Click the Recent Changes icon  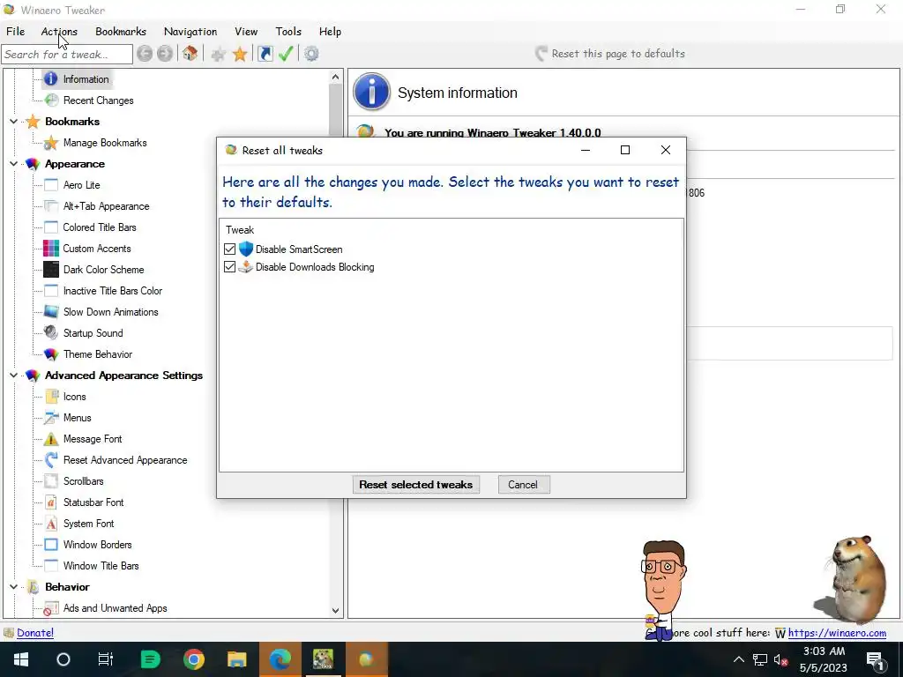[x=51, y=100]
